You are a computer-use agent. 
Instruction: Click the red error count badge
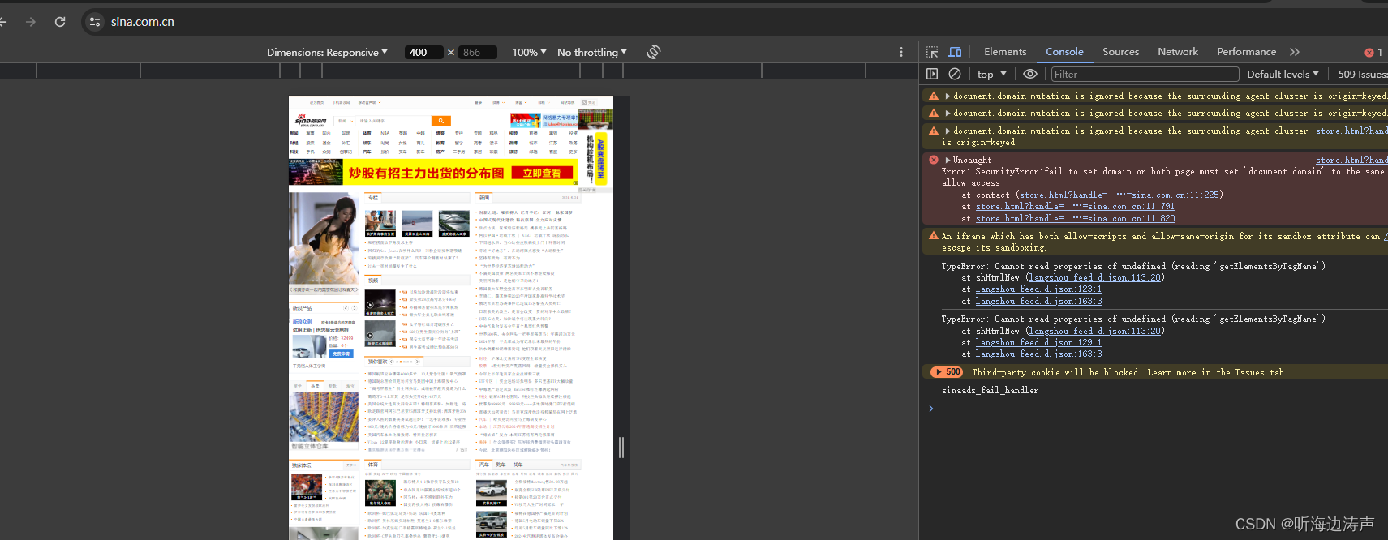[x=1373, y=52]
